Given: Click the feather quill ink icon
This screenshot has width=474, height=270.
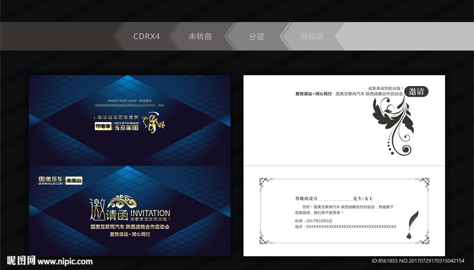Looking at the screenshot, I should point(412,225).
